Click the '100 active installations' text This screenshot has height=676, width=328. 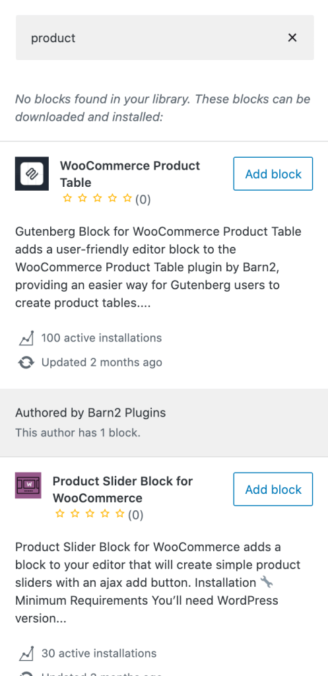pyautogui.click(x=101, y=338)
